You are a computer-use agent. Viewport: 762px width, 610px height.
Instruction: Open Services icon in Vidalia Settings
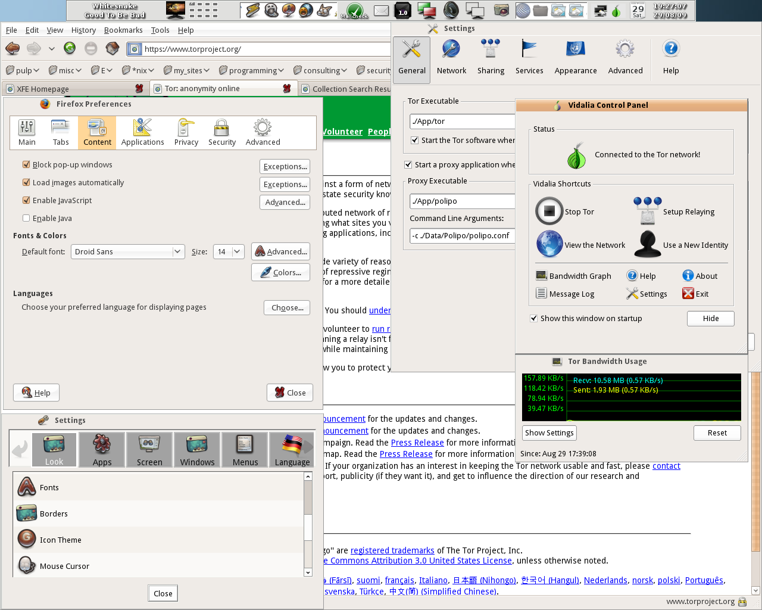(529, 58)
